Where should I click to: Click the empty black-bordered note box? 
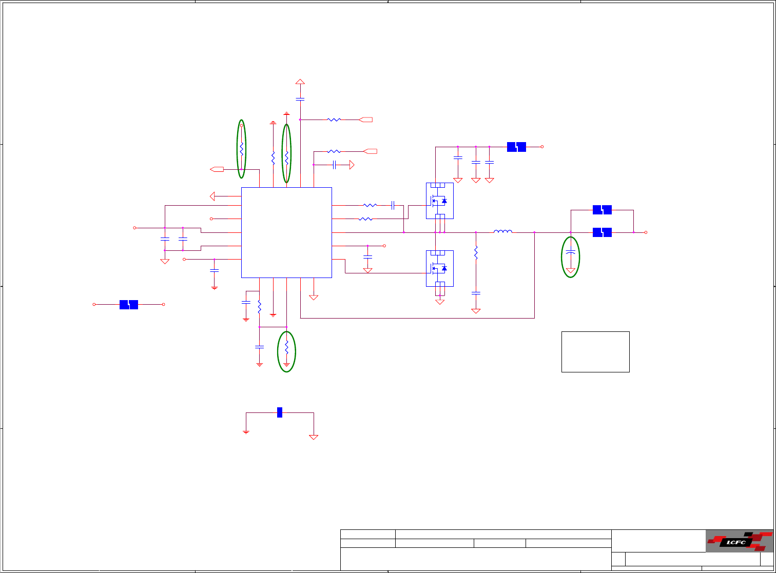[595, 351]
